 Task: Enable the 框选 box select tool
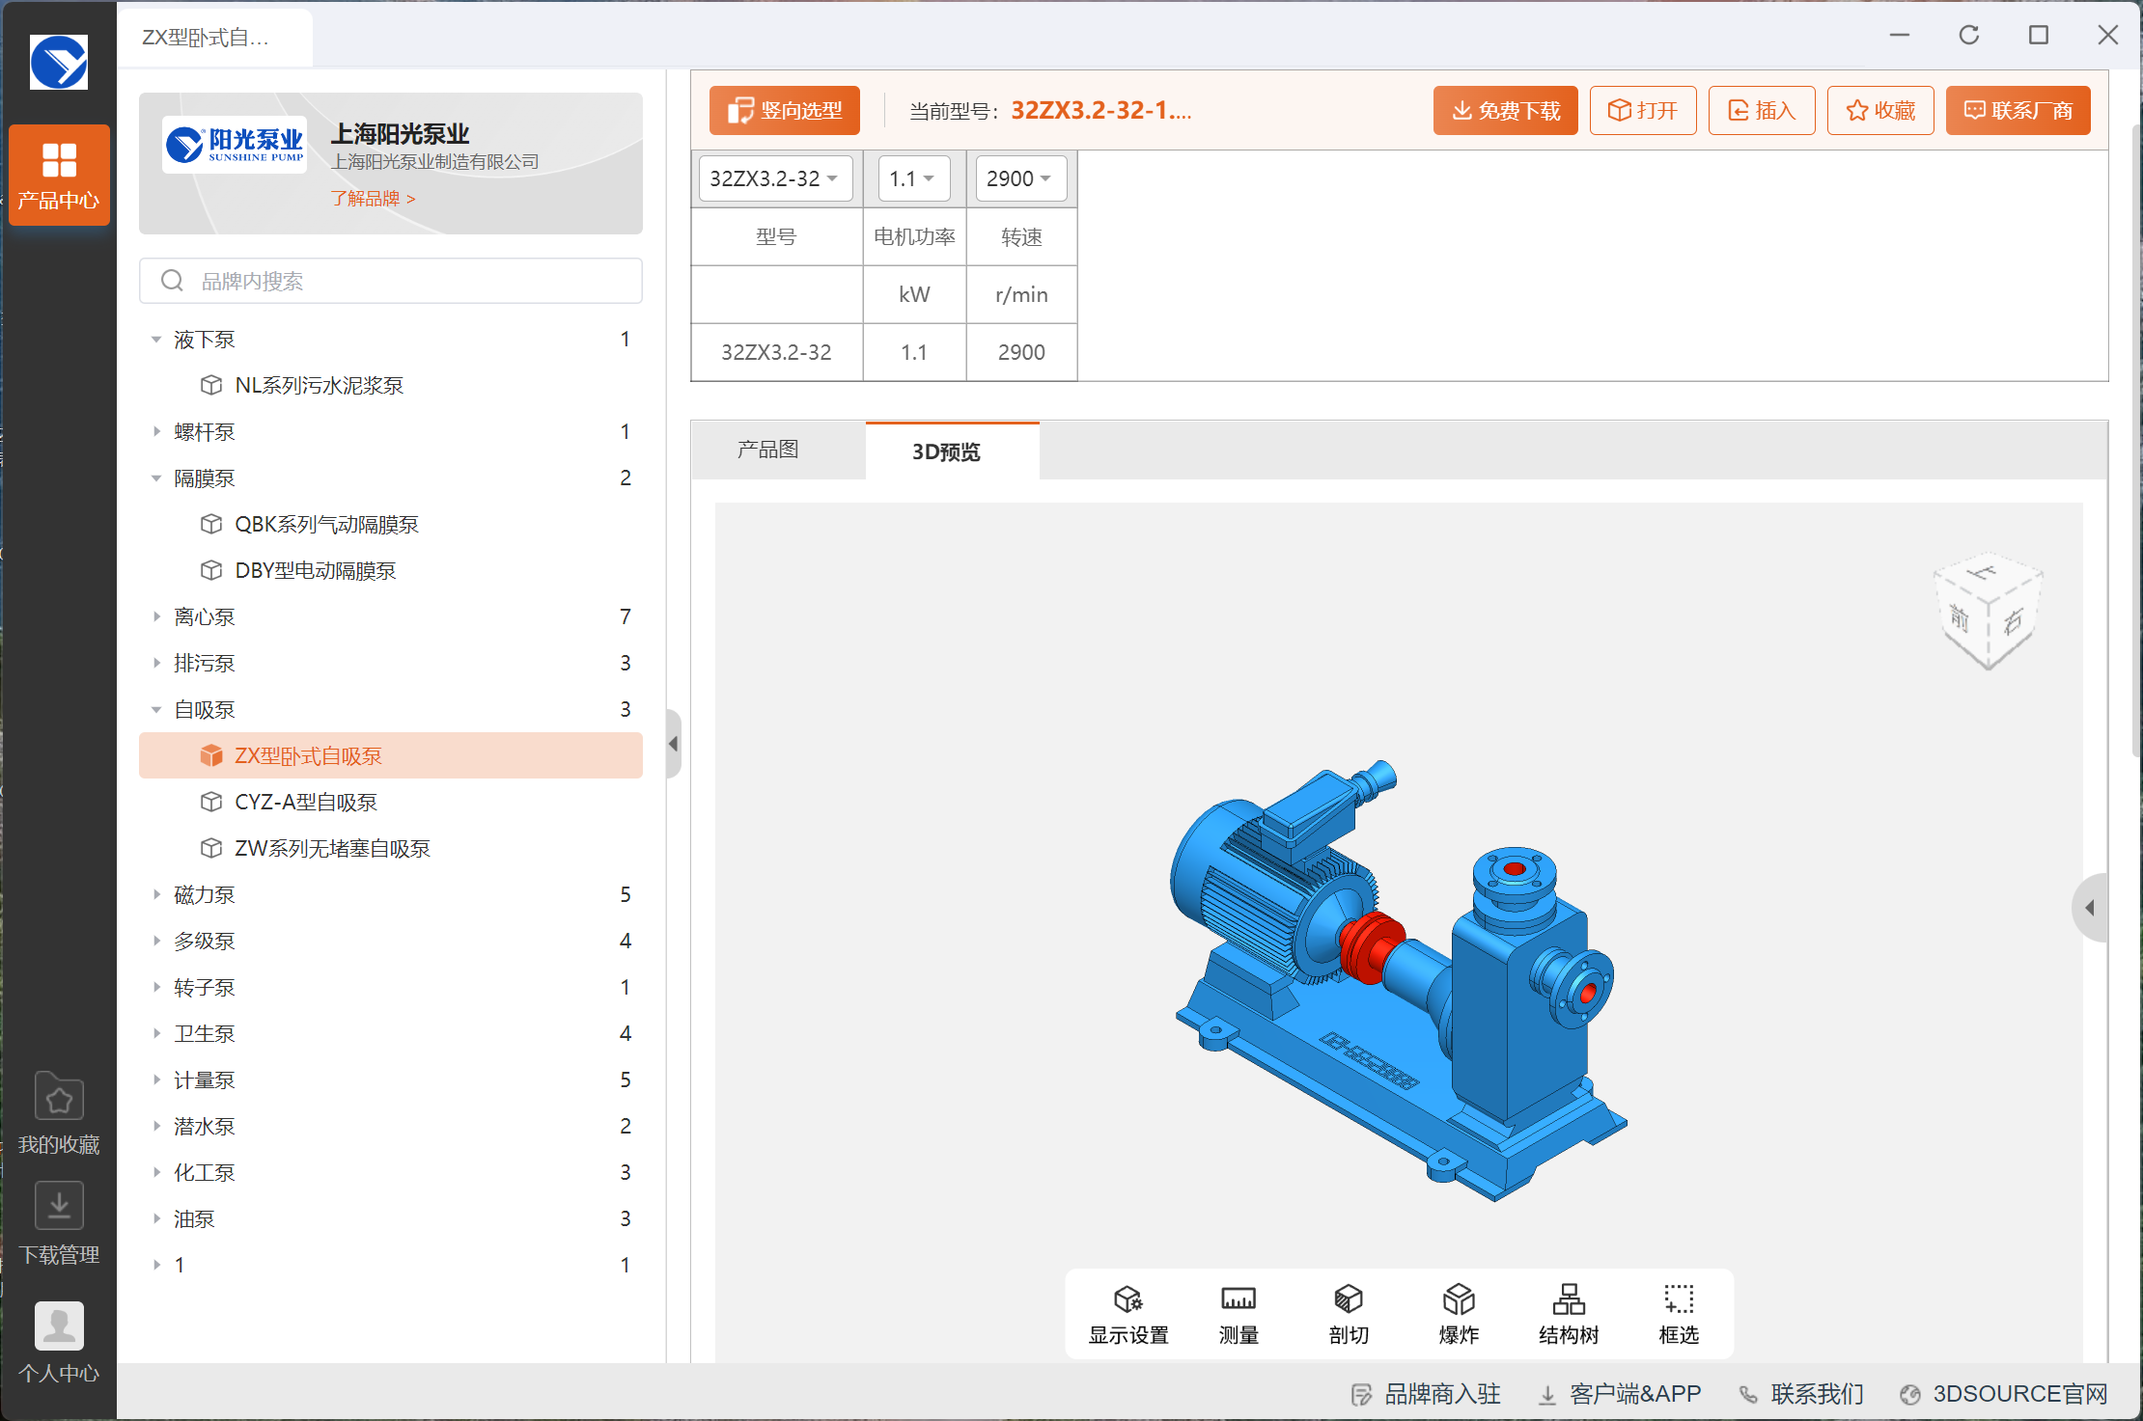pyautogui.click(x=1678, y=1314)
